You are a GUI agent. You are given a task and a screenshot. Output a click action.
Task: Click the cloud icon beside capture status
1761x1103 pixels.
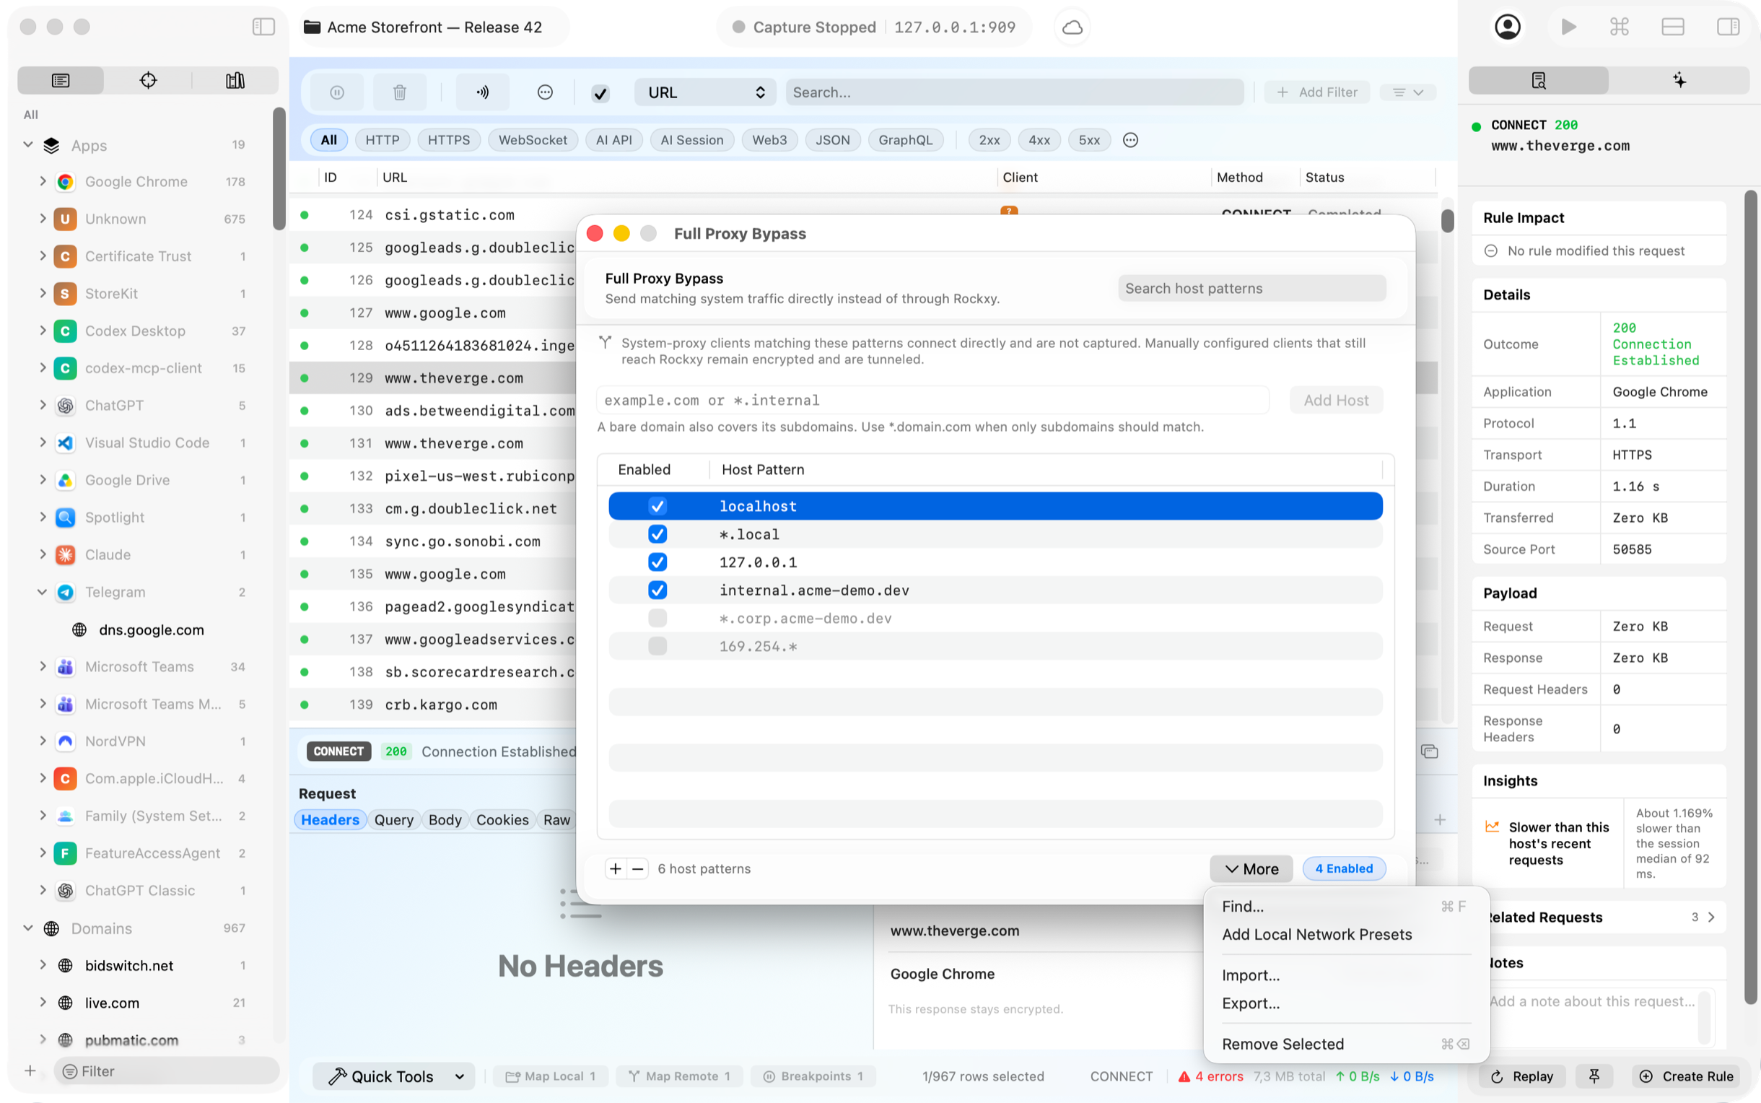(x=1072, y=27)
